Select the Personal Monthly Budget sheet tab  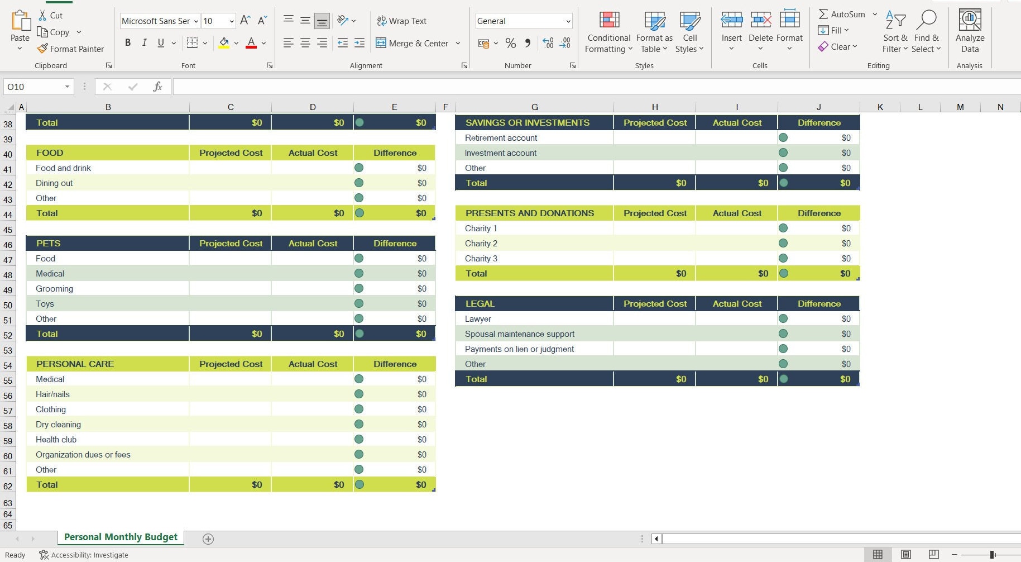tap(121, 537)
